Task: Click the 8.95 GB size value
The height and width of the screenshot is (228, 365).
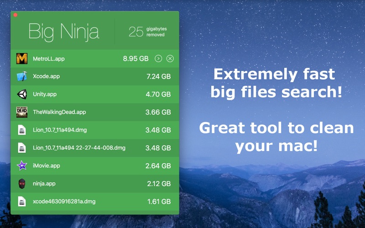Action: pyautogui.click(x=136, y=59)
